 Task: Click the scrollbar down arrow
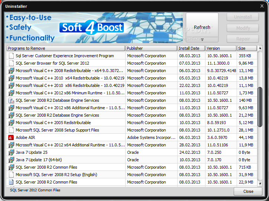[x=260, y=184]
